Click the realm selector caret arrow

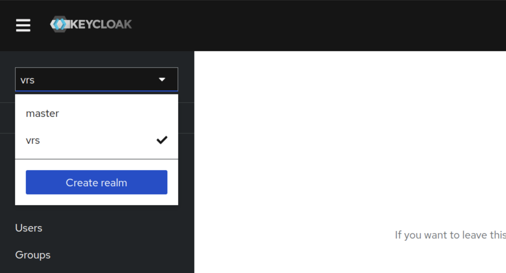[x=162, y=79]
